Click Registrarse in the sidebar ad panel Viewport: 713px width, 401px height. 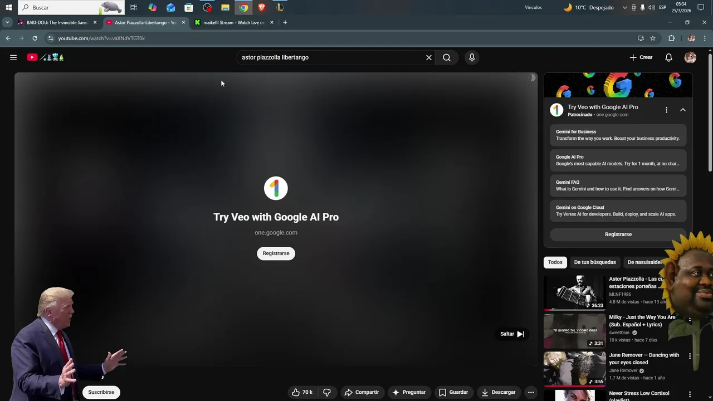click(x=618, y=234)
